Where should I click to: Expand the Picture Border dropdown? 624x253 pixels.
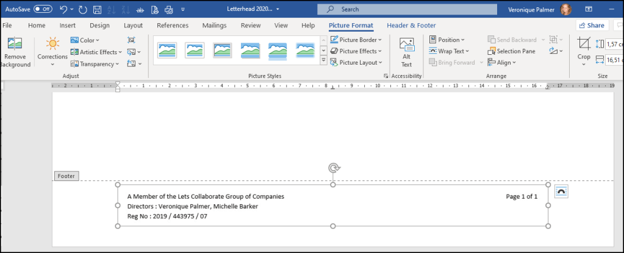356,40
